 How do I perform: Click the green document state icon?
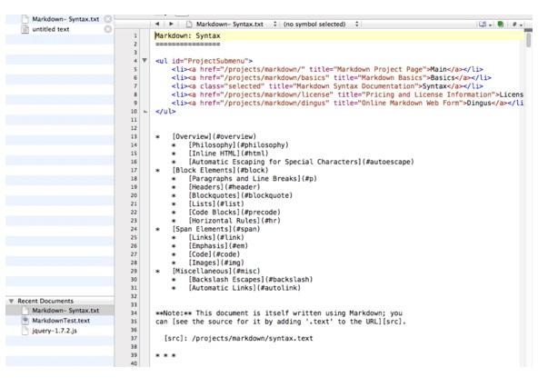pyautogui.click(x=501, y=25)
